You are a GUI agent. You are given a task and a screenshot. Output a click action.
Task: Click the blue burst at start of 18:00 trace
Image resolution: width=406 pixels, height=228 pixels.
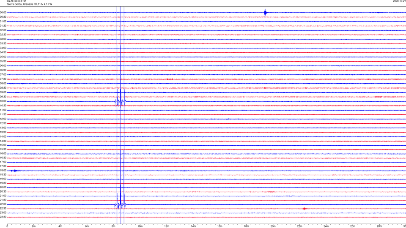coord(15,171)
